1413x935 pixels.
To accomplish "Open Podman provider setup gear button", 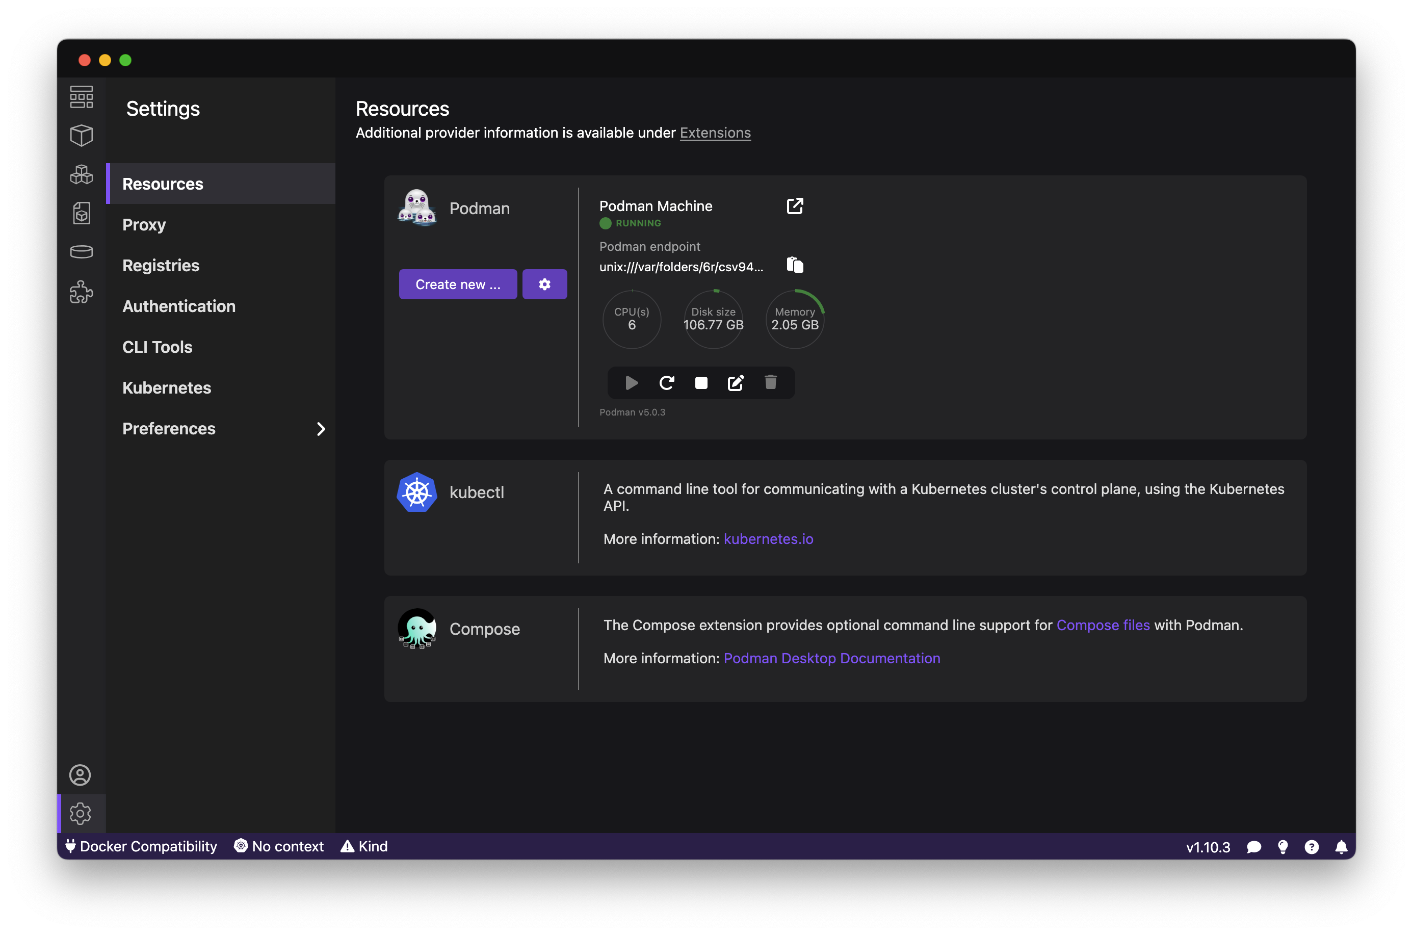I will (544, 284).
